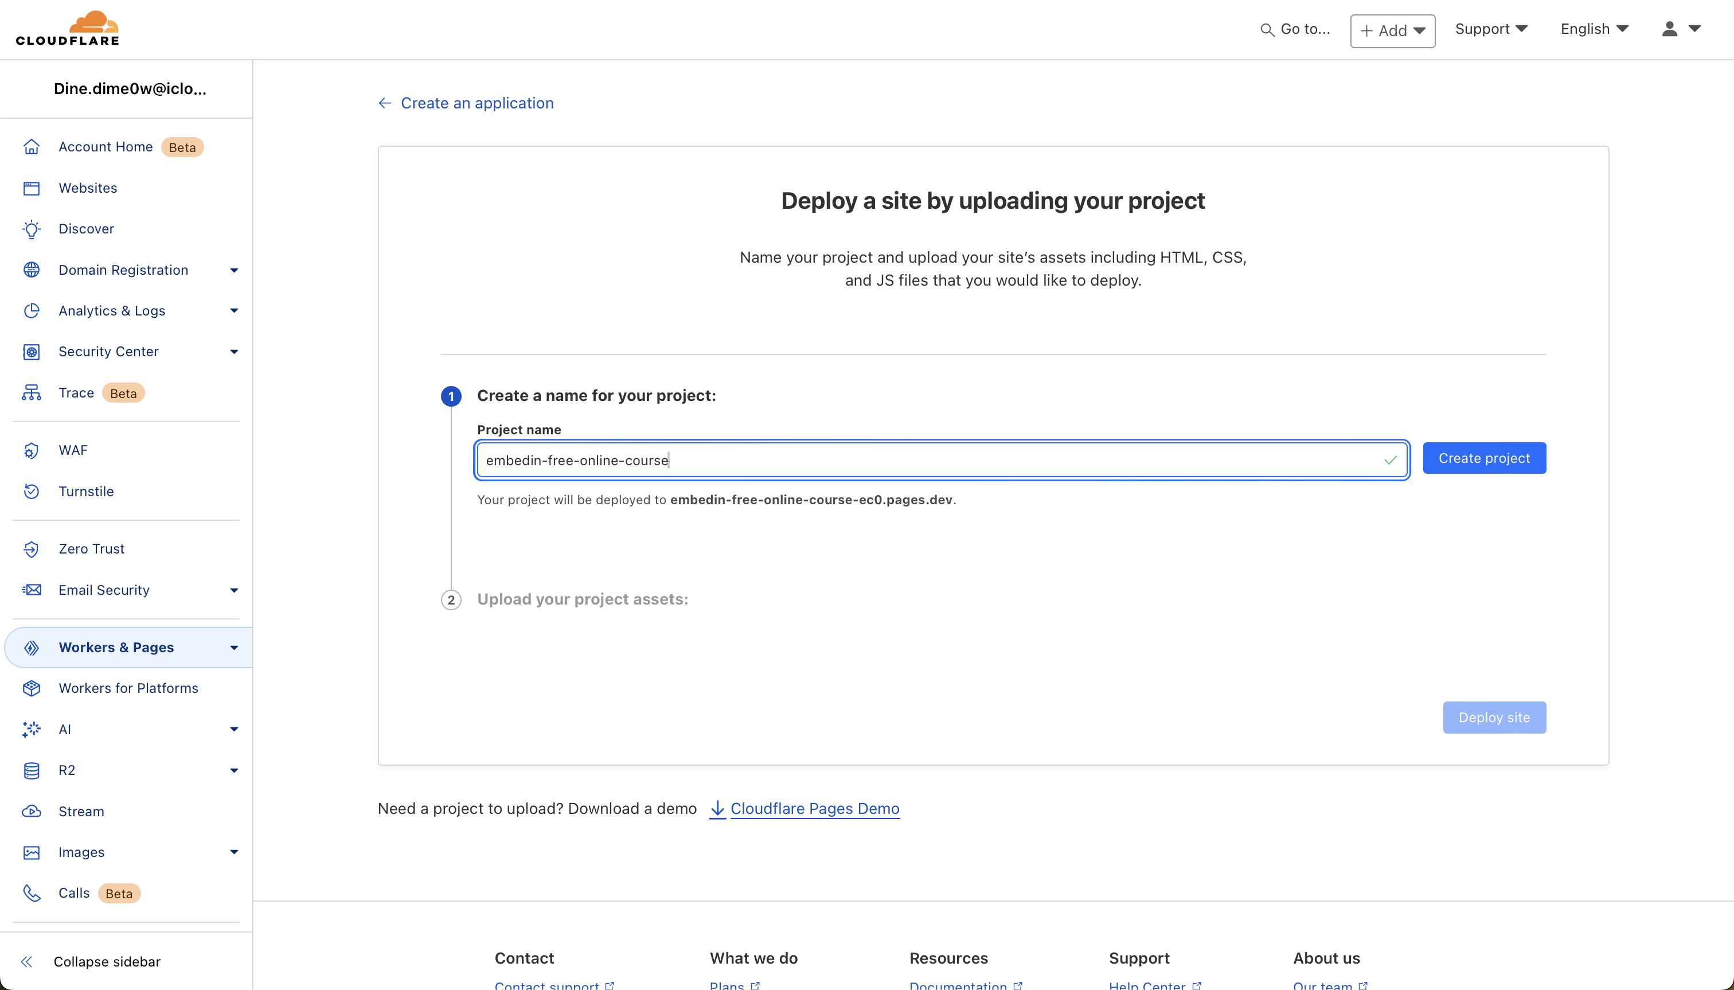1734x990 pixels.
Task: Expand the Images submenu arrow
Action: 234,852
